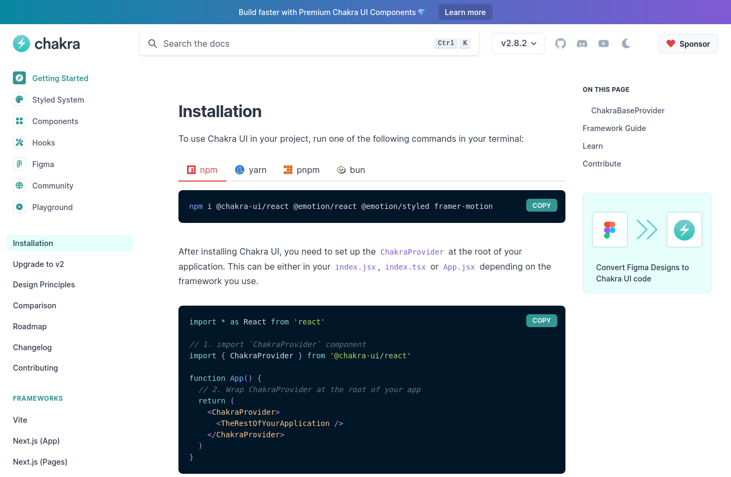Screen dimensions: 731x477
Task: Select the npm tab
Action: 202,170
